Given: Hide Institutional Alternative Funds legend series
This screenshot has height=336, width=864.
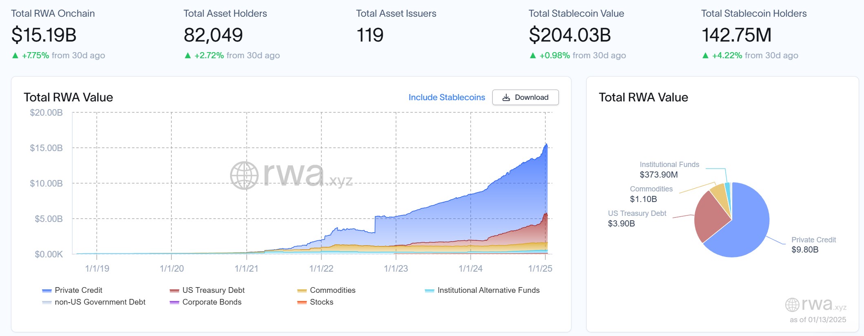Looking at the screenshot, I should point(488,290).
